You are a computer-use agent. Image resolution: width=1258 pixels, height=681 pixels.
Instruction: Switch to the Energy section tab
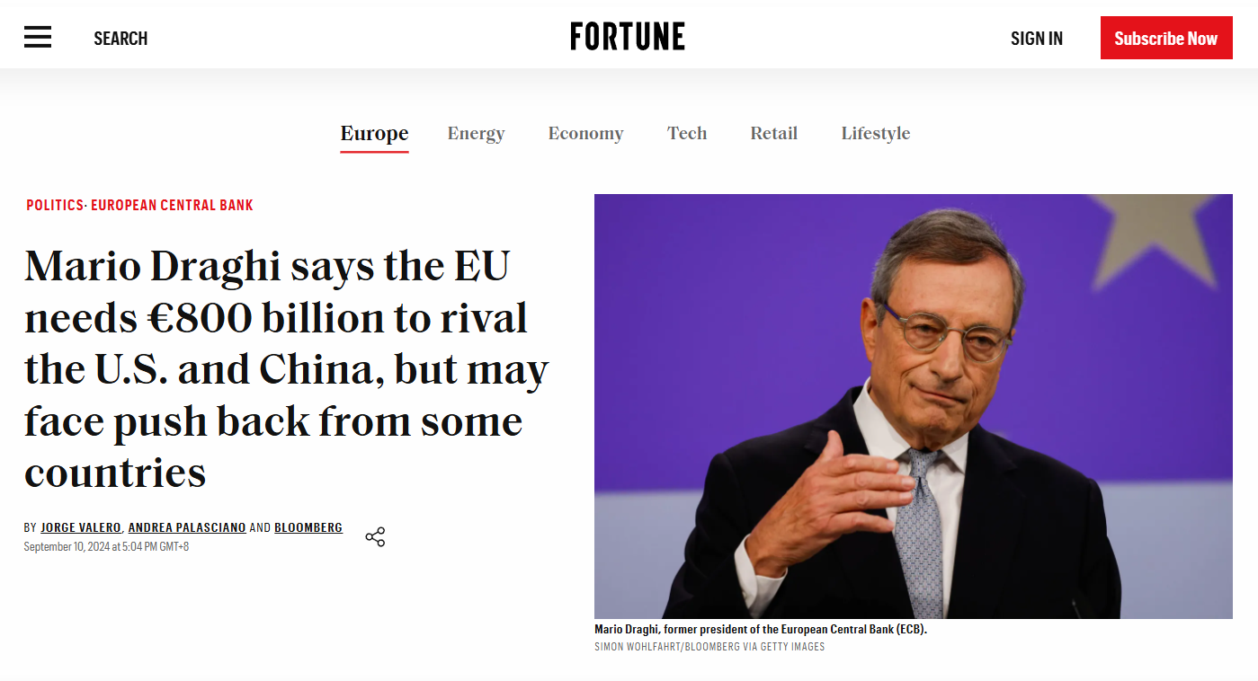(476, 134)
